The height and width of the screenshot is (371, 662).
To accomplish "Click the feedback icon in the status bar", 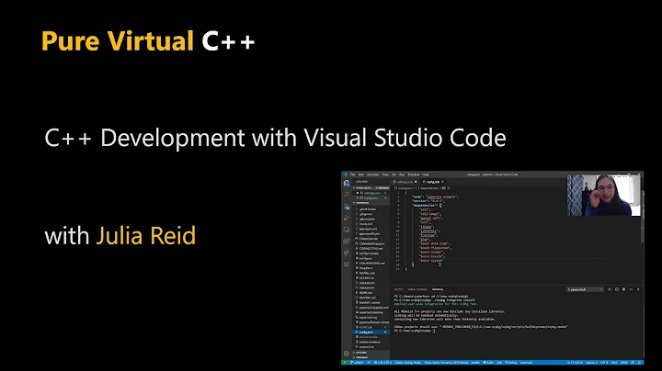I will [x=633, y=363].
